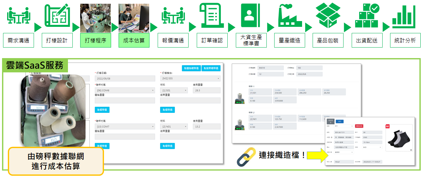421x176 pixels.
Task: Select the 產品包裝 step label
Action: point(328,40)
